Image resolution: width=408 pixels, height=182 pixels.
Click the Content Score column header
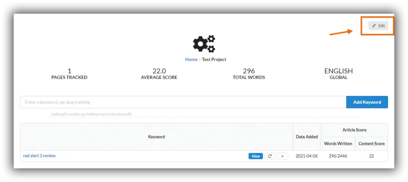[371, 144]
